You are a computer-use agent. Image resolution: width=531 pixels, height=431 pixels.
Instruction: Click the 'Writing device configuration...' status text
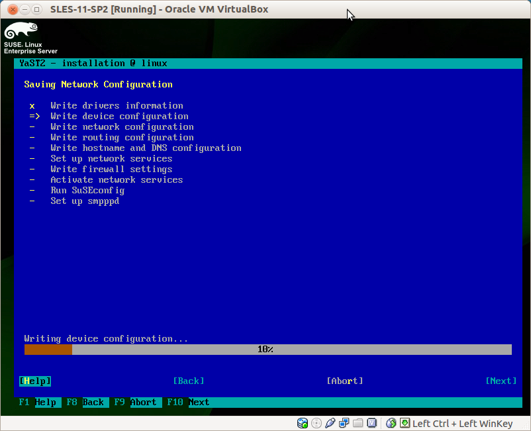click(x=106, y=338)
